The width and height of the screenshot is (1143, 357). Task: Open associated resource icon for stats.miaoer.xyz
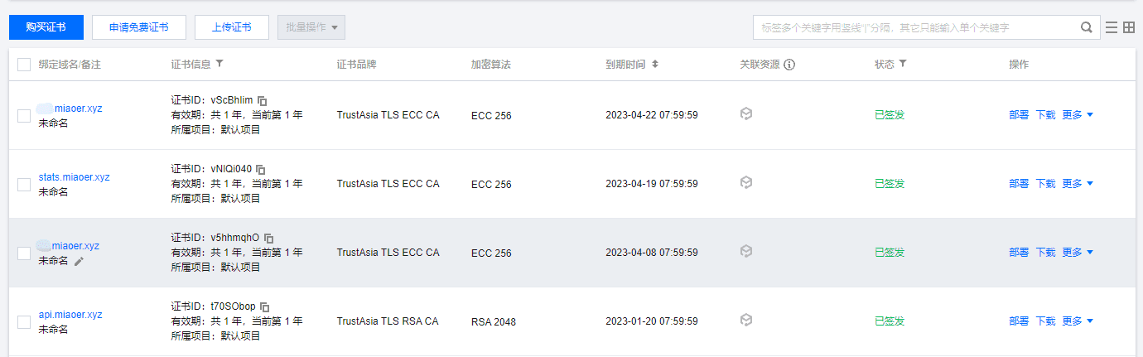[746, 182]
